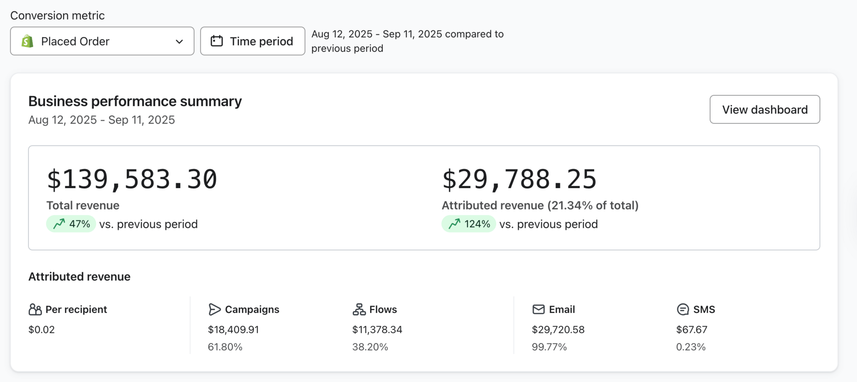Click the Email envelope icon
The image size is (857, 382).
coord(538,309)
